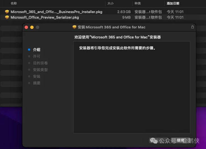Click the package icon in installer title
This screenshot has height=149, width=206.
pyautogui.click(x=74, y=27)
